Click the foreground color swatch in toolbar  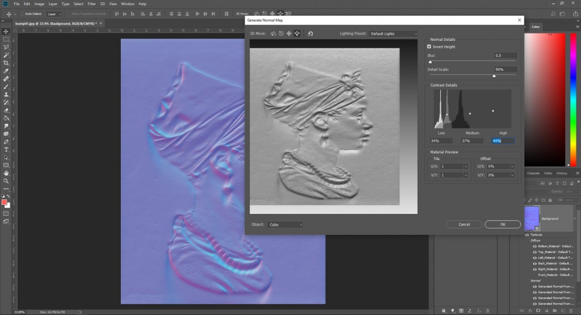[x=5, y=202]
